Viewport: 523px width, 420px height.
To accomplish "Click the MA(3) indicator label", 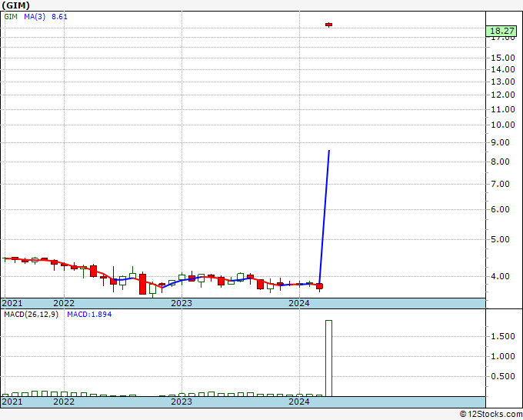I will point(35,16).
